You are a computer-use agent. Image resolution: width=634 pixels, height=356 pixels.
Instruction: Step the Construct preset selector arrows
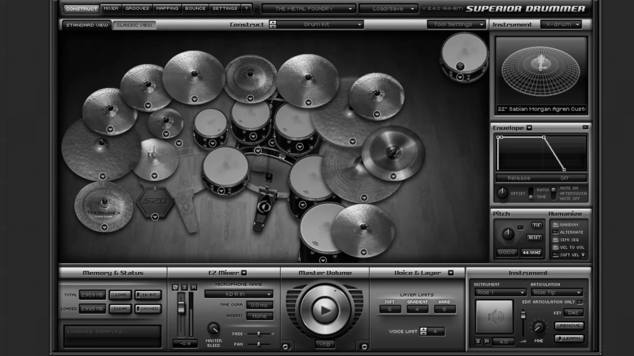point(272,24)
